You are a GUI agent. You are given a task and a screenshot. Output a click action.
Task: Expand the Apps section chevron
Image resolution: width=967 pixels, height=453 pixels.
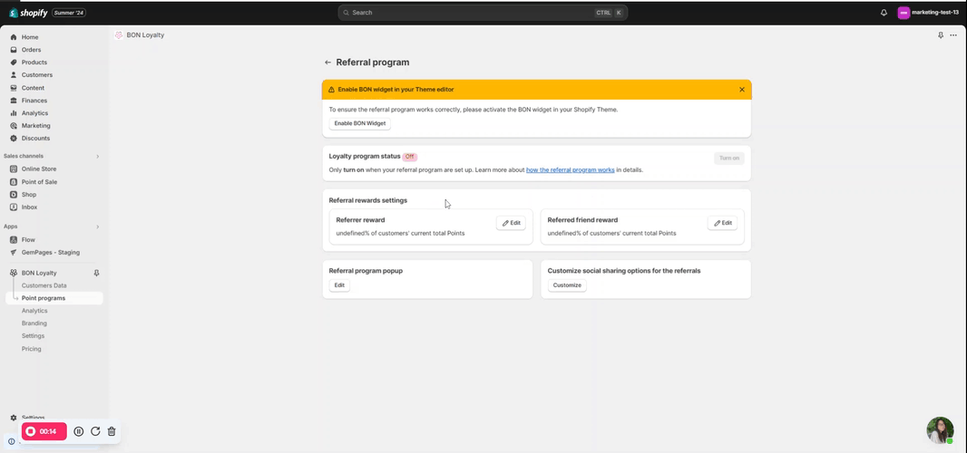tap(97, 226)
